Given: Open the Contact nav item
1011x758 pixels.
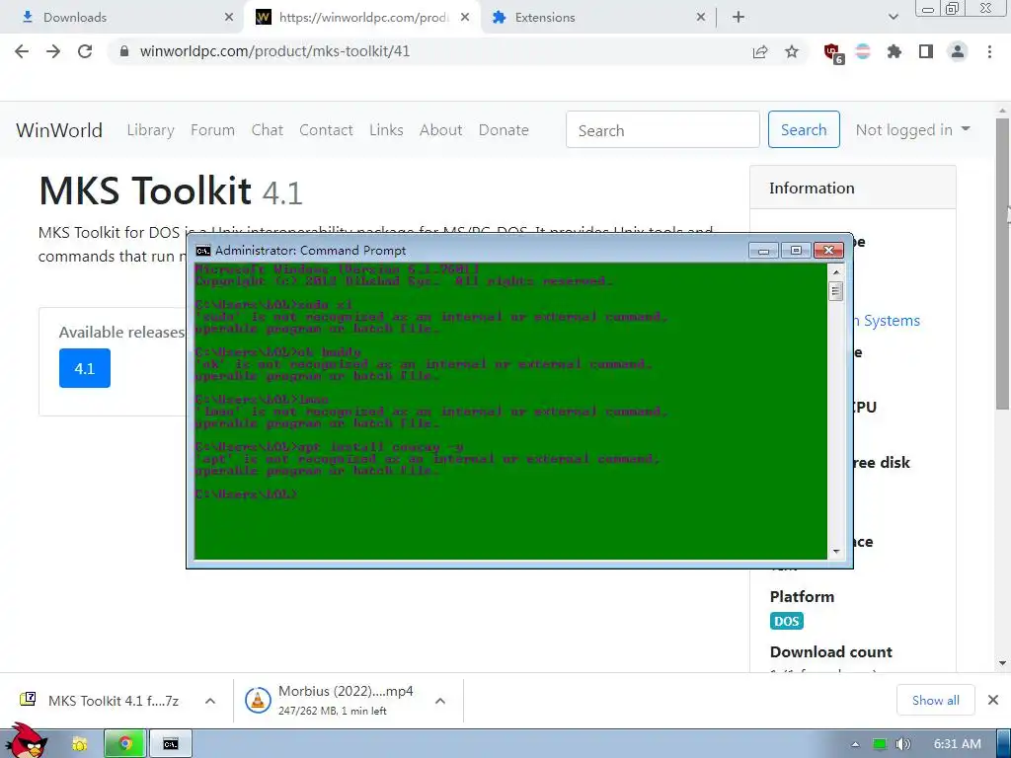Looking at the screenshot, I should pos(326,130).
